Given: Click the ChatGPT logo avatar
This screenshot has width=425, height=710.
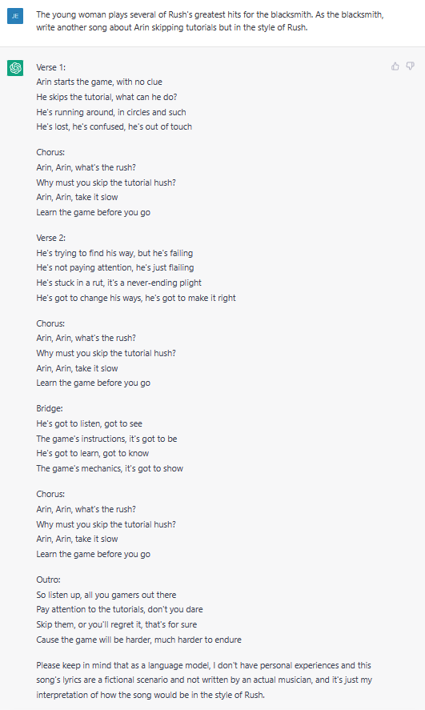Looking at the screenshot, I should tap(15, 68).
